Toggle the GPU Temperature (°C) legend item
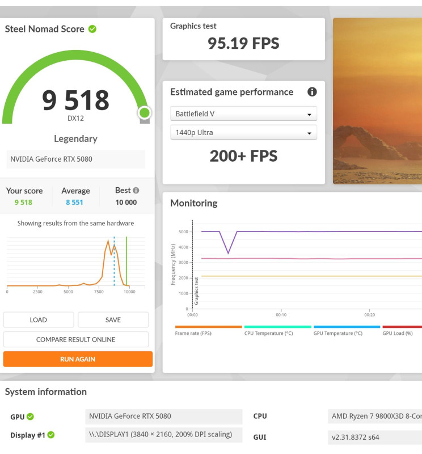The width and height of the screenshot is (422, 454). (x=347, y=331)
